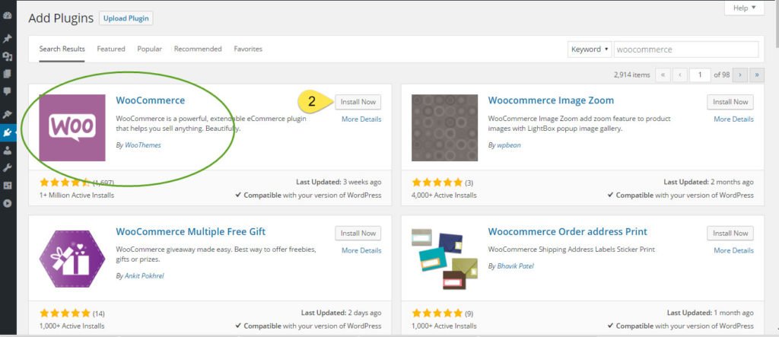779x337 pixels.
Task: Click "Last Updated: 3 weeks ago" text
Action: [339, 183]
